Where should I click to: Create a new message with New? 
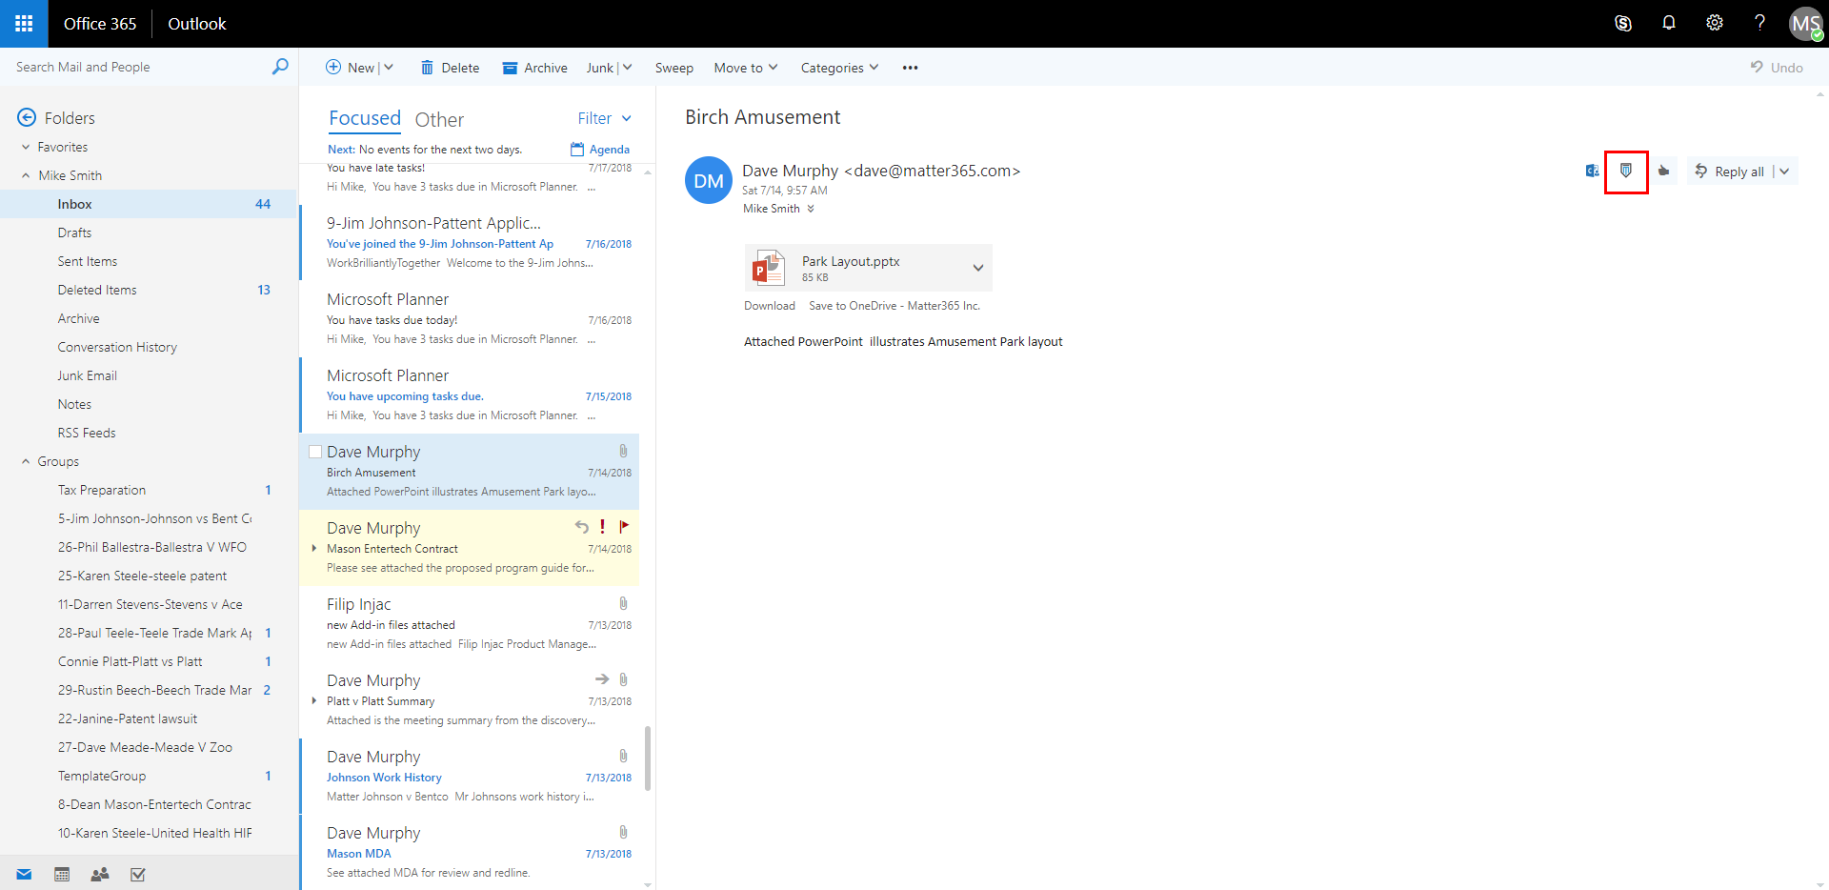coord(350,68)
